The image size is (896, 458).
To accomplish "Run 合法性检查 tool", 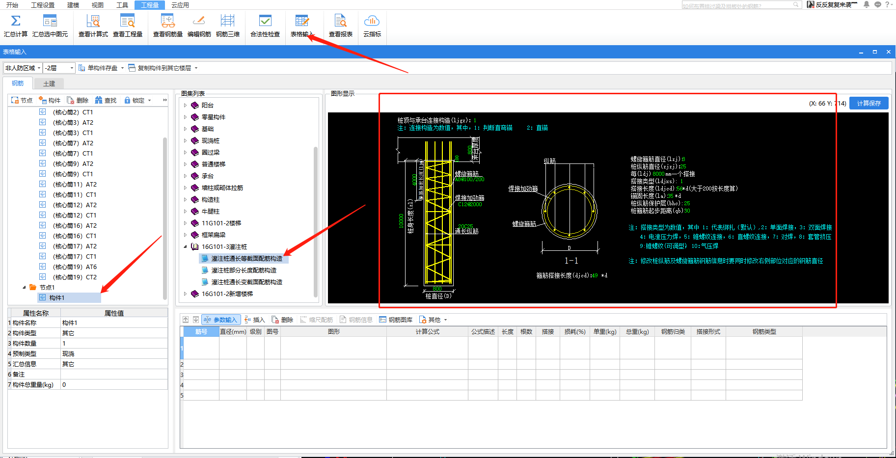I will [x=265, y=26].
